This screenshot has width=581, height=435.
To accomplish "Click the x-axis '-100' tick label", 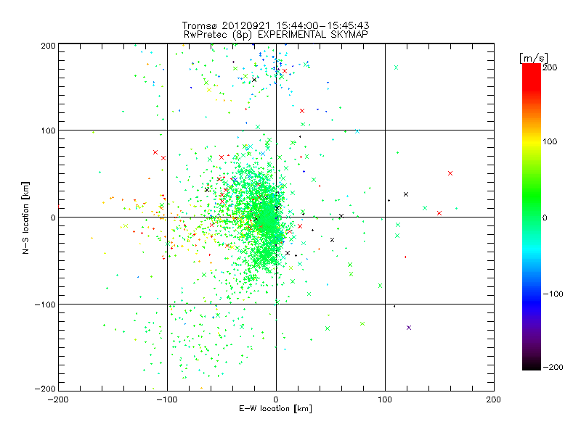I will (x=167, y=399).
